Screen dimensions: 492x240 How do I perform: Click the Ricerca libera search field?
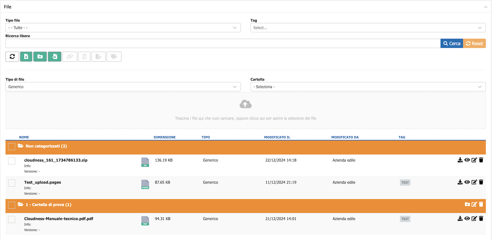(x=223, y=43)
